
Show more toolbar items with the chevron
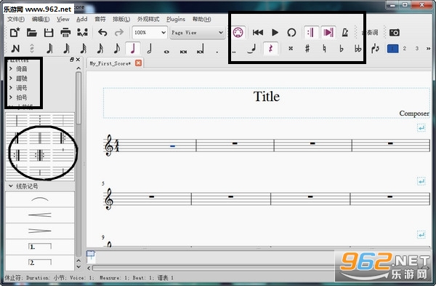tap(428, 49)
